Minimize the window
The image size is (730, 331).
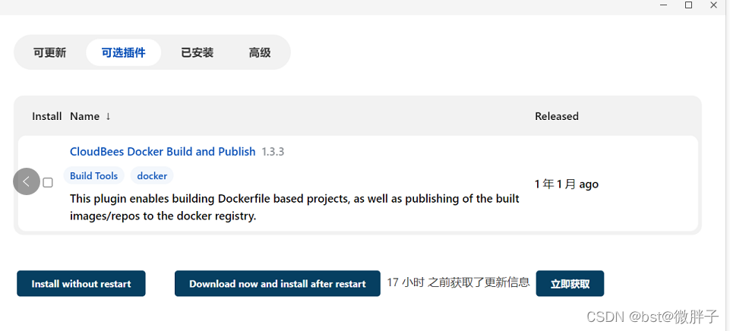(x=663, y=5)
